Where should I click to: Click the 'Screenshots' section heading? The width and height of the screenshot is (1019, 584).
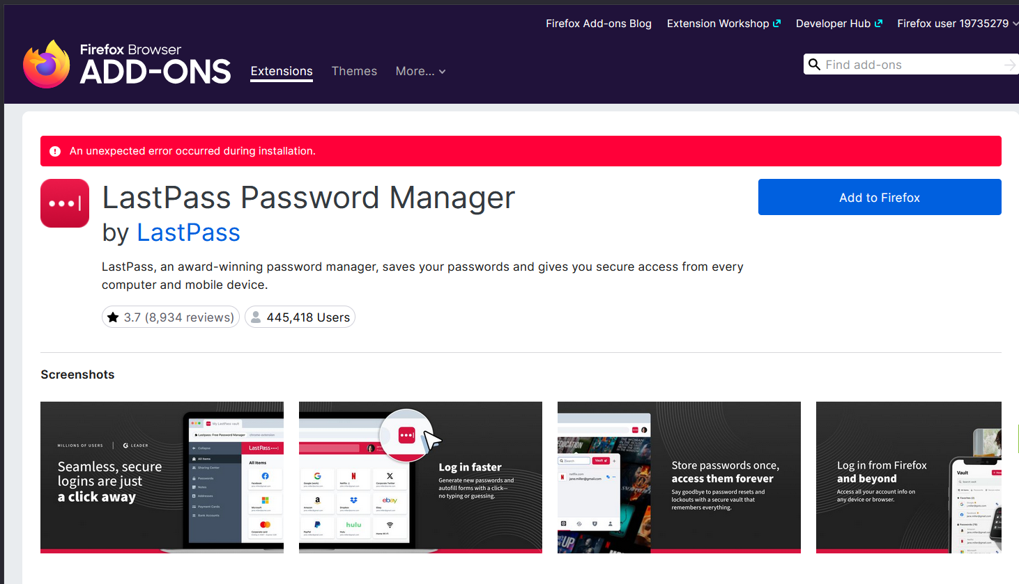tap(77, 374)
